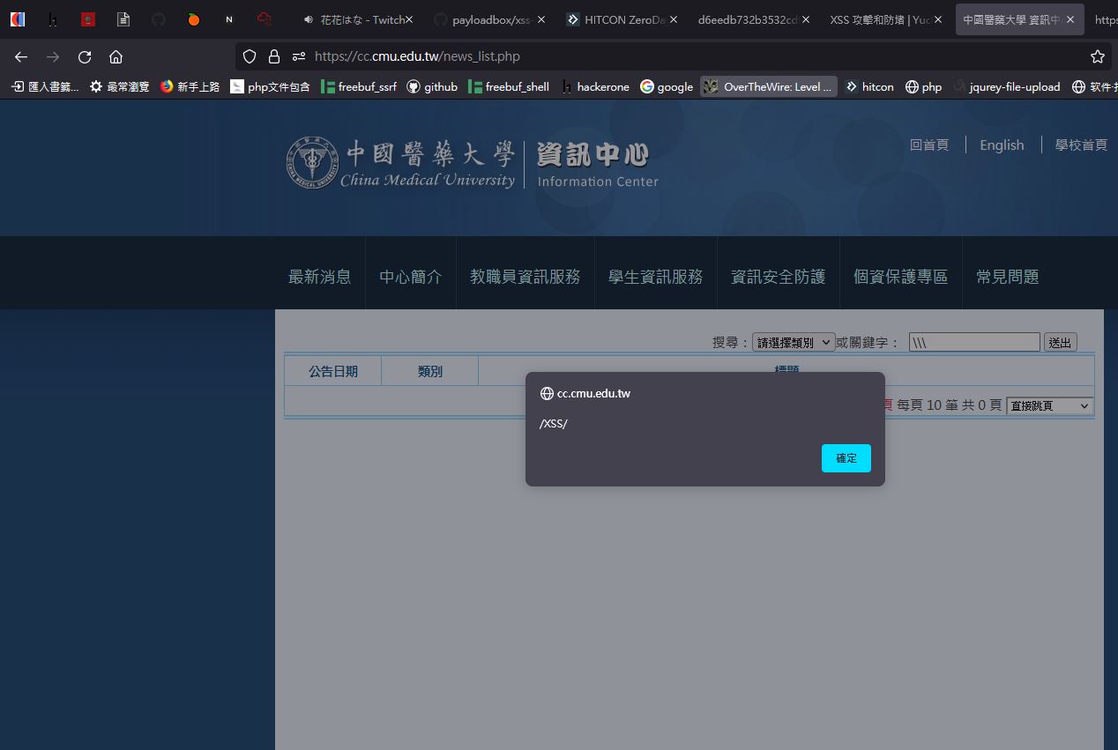Follow the 回首頁 link

point(929,145)
